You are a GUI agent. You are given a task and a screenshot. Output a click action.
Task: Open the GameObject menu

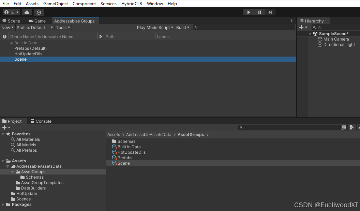click(55, 3)
